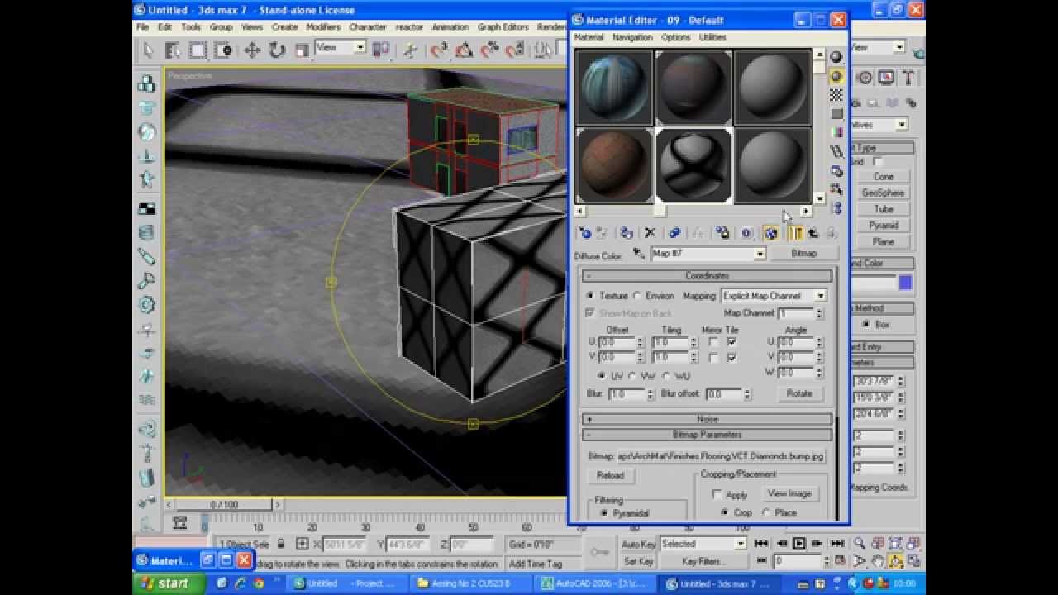
Task: Open the reference coordinate View dropdown
Action: (x=360, y=47)
